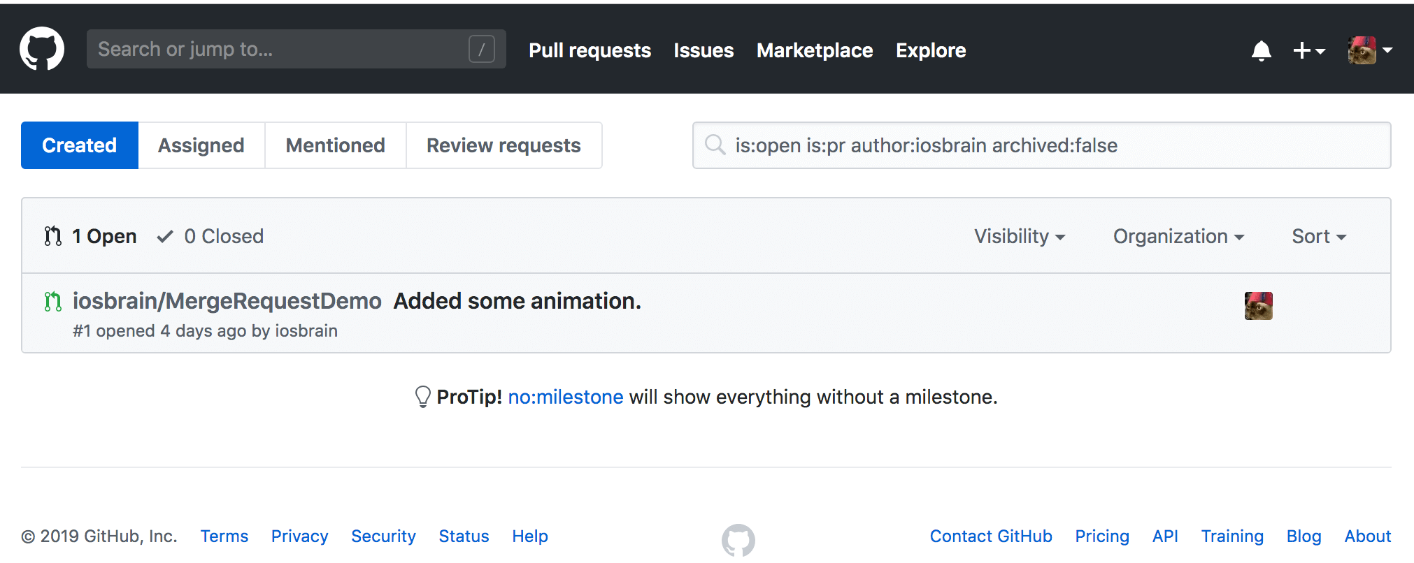Image resolution: width=1414 pixels, height=563 pixels.
Task: Focus the 'Search or jump to' field
Action: pyautogui.click(x=280, y=49)
